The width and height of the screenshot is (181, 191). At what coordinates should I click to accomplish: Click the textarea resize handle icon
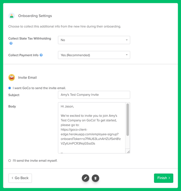pyautogui.click(x=128, y=152)
